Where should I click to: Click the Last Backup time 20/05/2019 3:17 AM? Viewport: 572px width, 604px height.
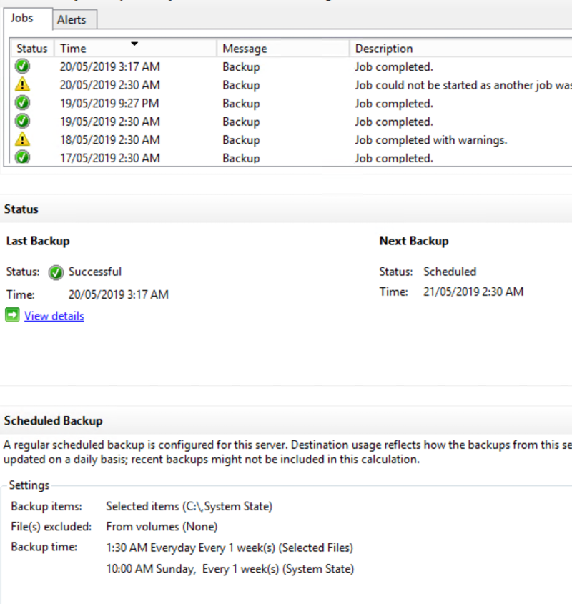pos(119,294)
